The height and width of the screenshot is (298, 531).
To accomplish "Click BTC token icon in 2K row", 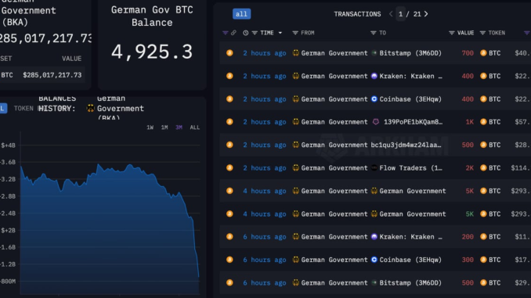I will tap(483, 167).
